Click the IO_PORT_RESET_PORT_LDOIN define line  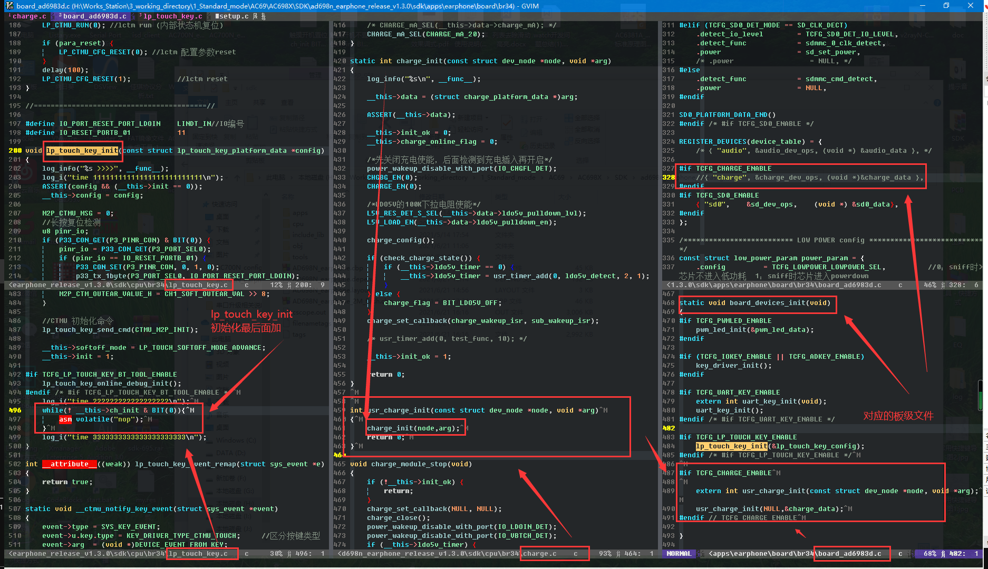[134, 124]
